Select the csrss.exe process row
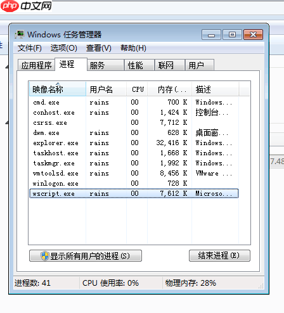Image resolution: width=284 pixels, height=313 pixels. (134, 122)
